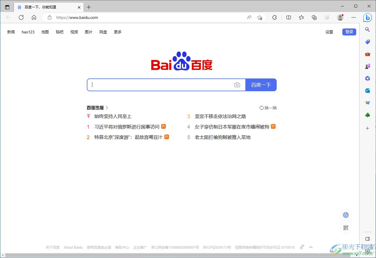Open hot topic 特首北京深度游
Screen dimensions: 376x258
(128, 137)
